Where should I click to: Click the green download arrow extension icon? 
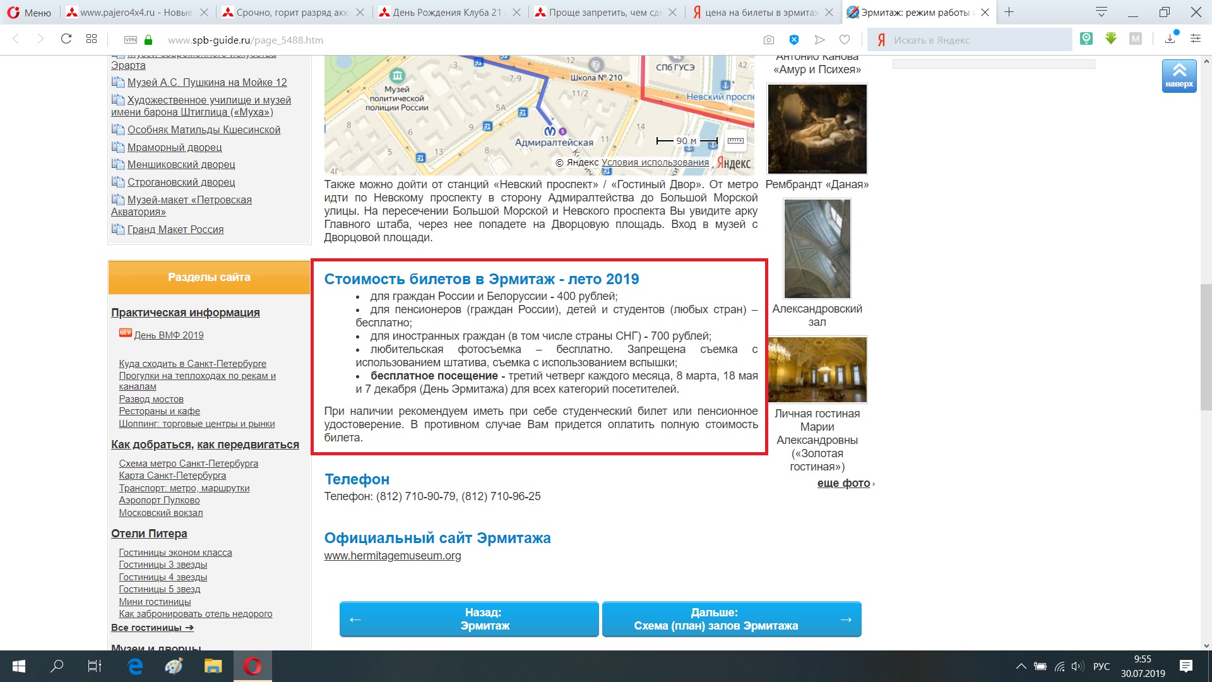[x=1111, y=39]
